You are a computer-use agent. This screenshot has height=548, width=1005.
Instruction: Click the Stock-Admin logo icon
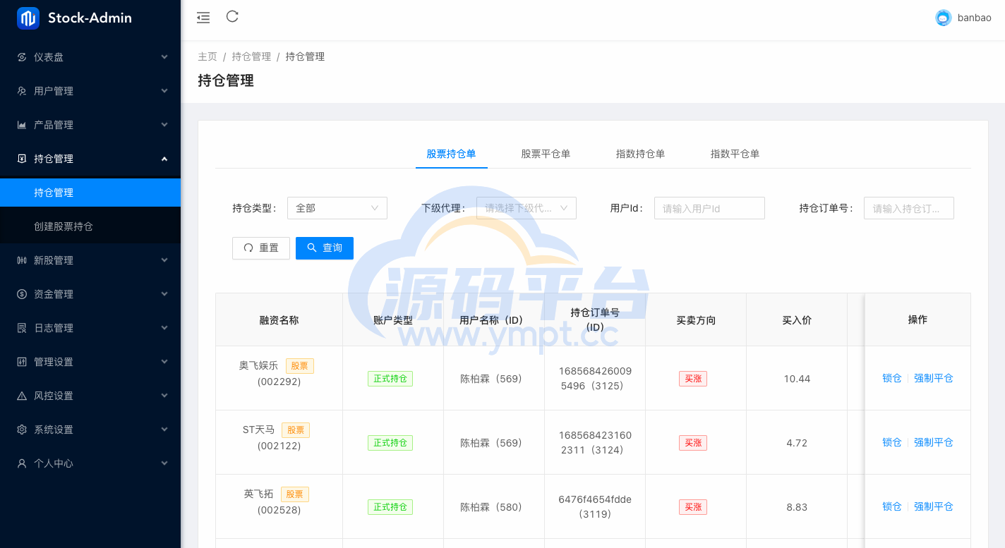tap(28, 18)
